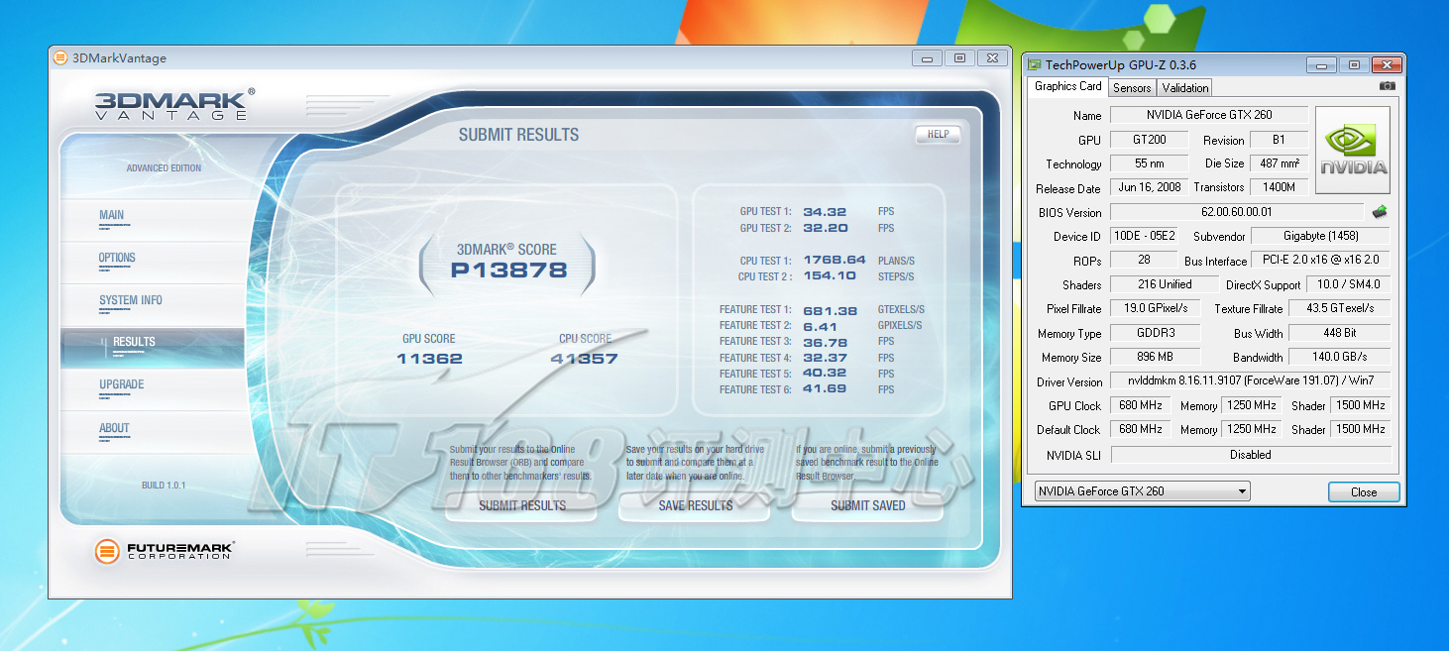Image resolution: width=1449 pixels, height=651 pixels.
Task: Click the GPU value GT200
Action: pos(1149,140)
